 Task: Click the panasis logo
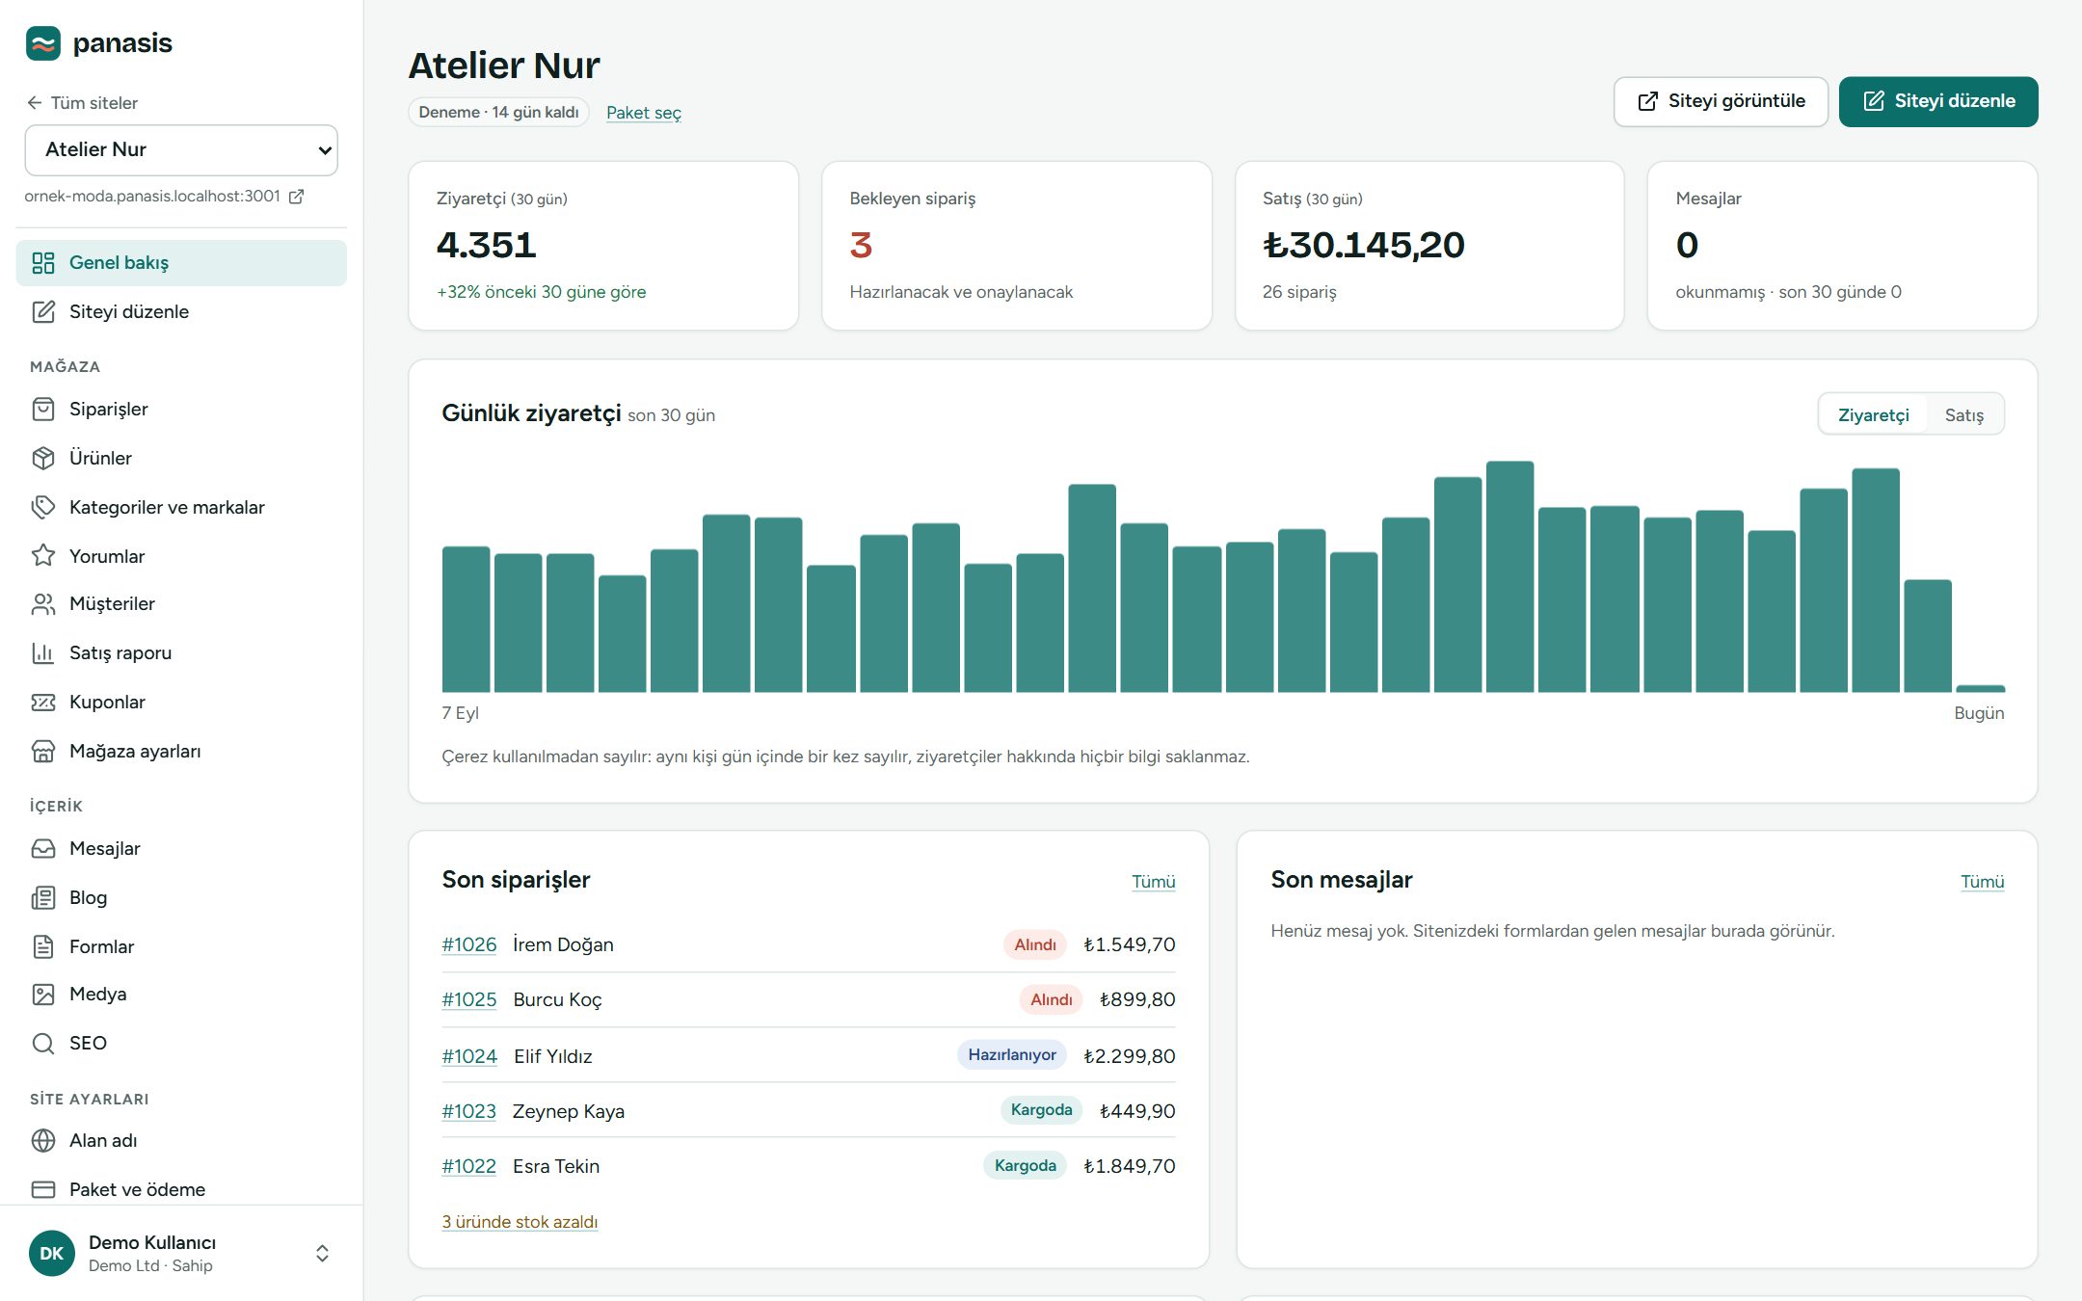tap(99, 43)
